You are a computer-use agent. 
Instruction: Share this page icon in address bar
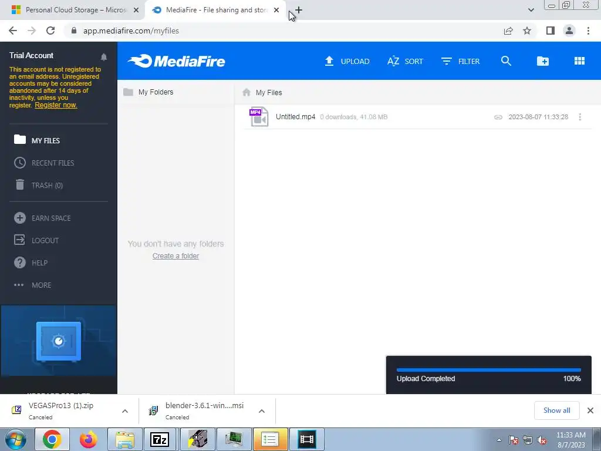pos(508,31)
